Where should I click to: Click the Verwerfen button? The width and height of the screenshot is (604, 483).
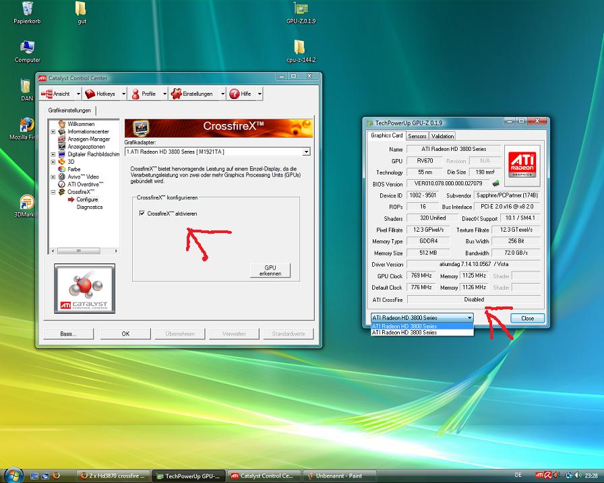tap(234, 333)
